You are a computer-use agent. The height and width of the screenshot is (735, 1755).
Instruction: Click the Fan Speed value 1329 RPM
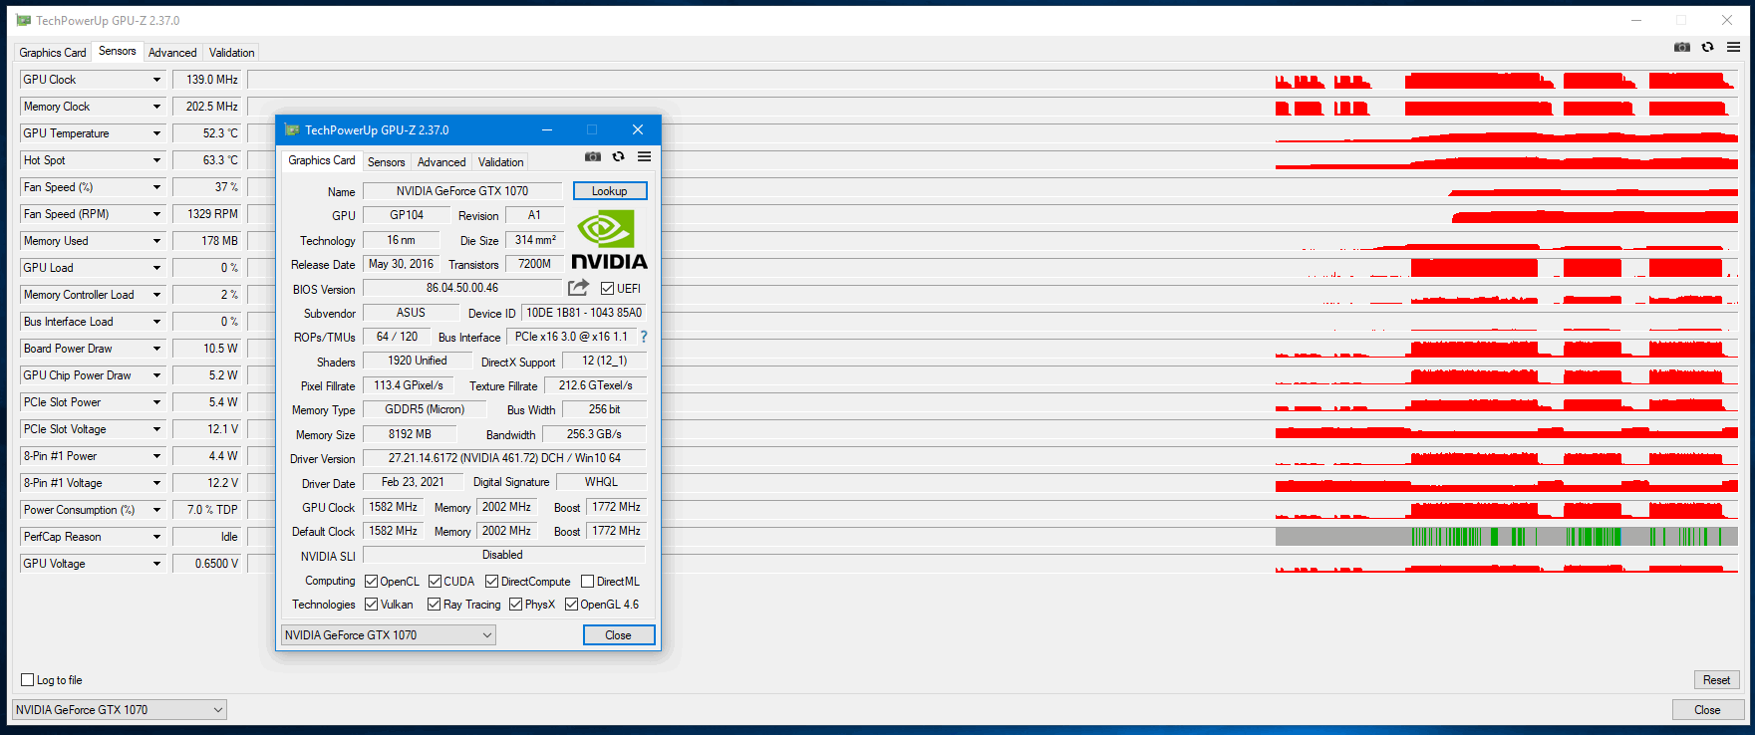pos(206,214)
